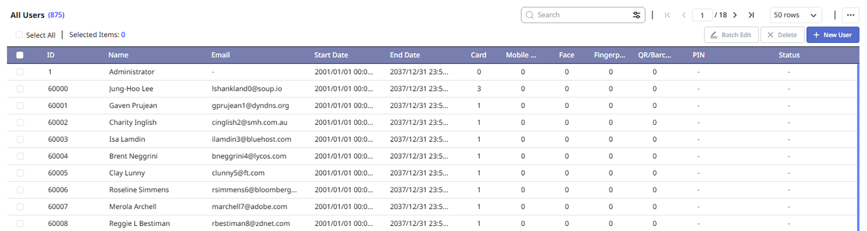Click the Delete button
The width and height of the screenshot is (867, 231).
781,35
